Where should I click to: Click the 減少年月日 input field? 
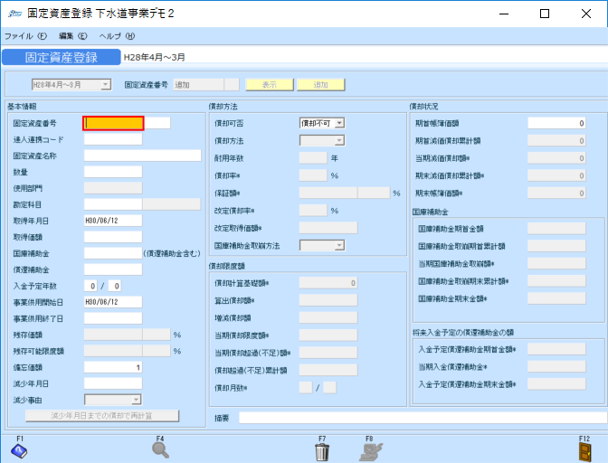pos(113,383)
